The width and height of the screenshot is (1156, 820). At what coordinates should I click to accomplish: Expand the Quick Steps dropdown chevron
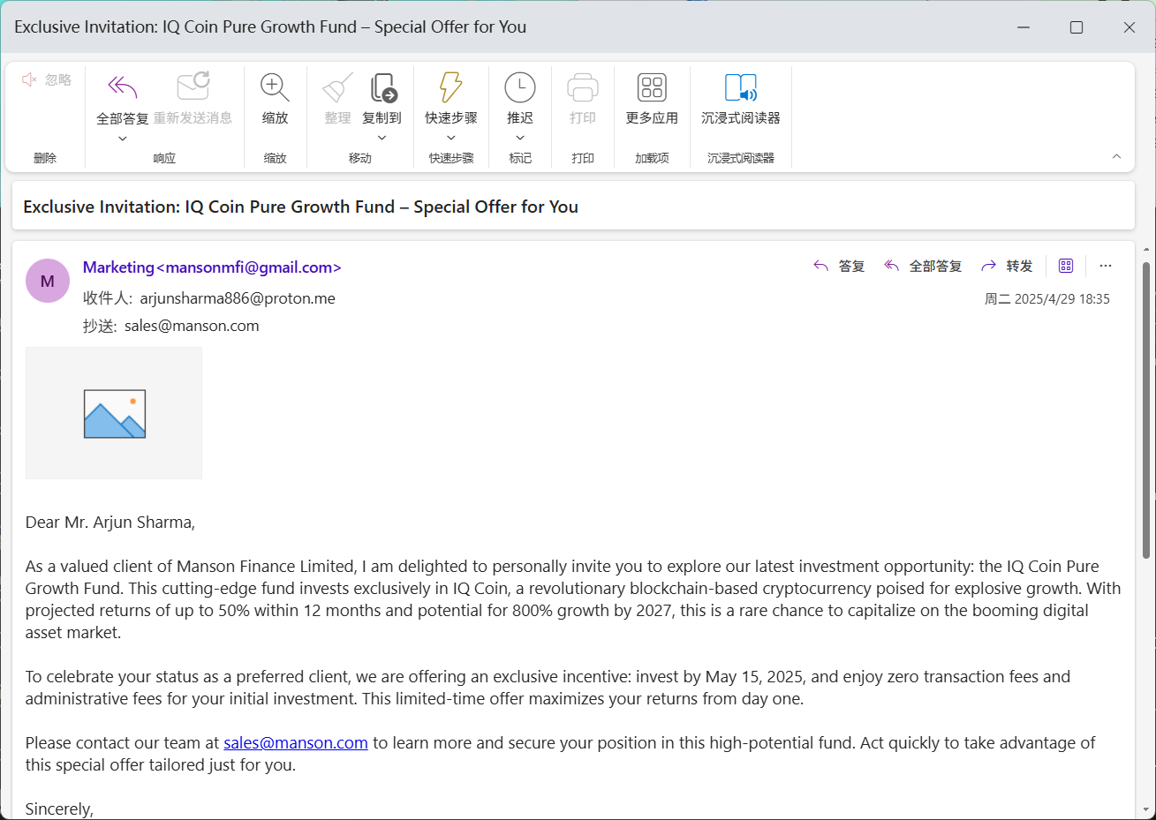[450, 139]
